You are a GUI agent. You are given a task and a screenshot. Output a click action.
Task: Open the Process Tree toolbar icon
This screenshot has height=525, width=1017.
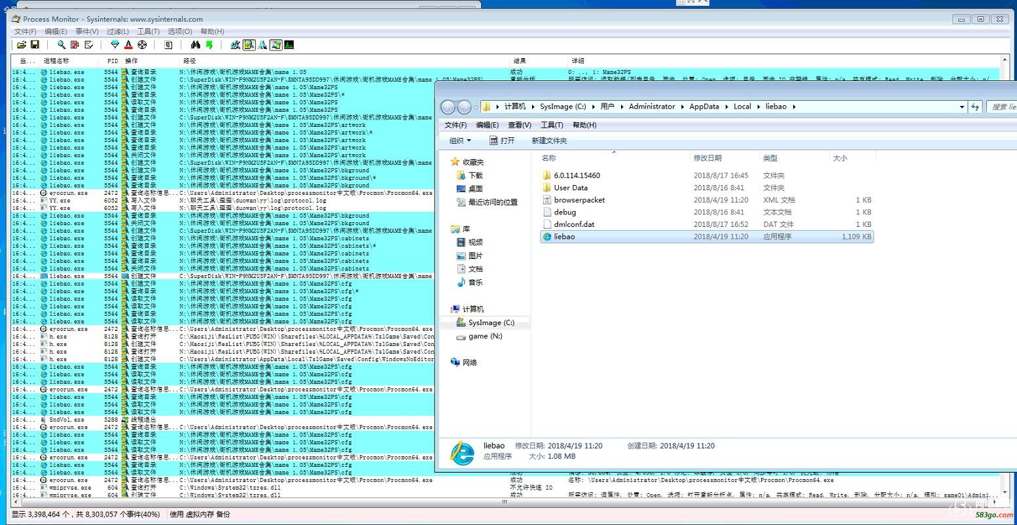[x=168, y=45]
